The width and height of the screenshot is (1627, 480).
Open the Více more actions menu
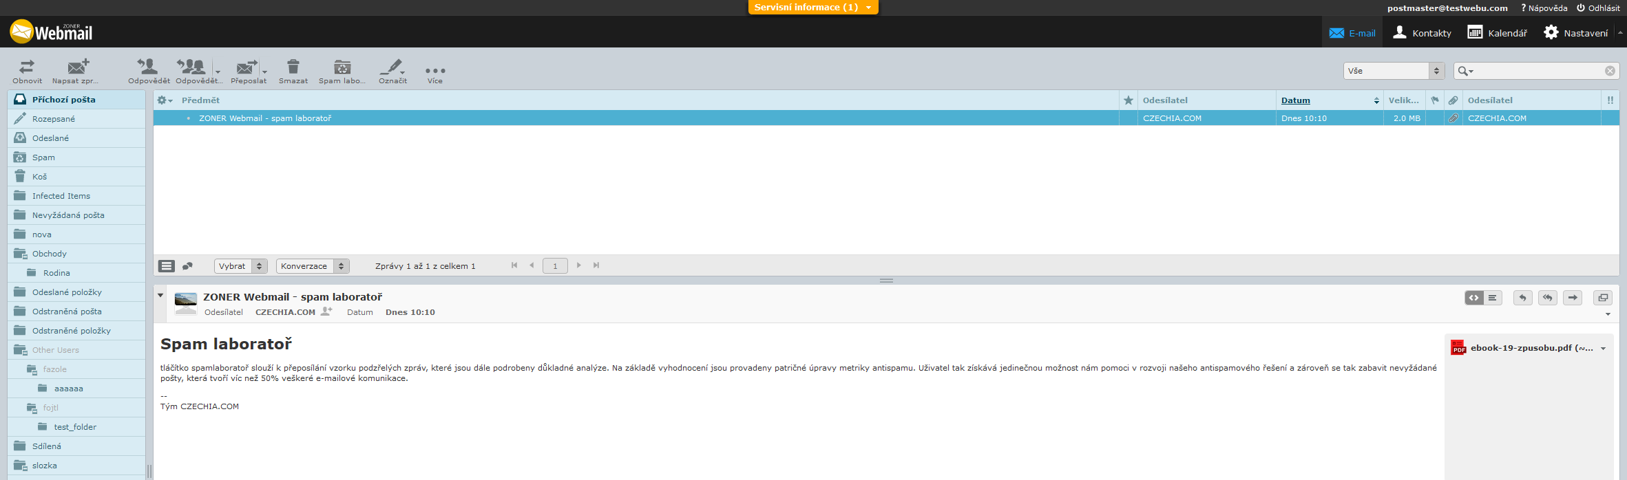click(x=435, y=71)
